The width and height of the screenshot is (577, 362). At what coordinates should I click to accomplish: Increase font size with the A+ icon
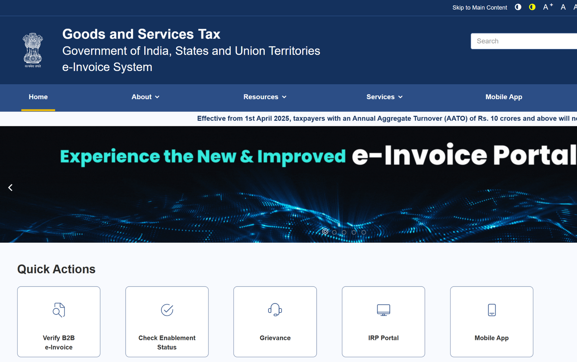tap(547, 7)
